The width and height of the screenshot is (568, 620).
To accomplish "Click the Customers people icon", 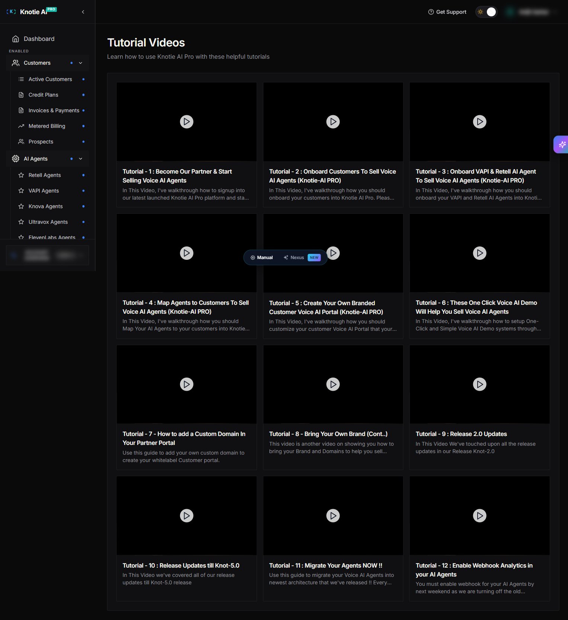I will tap(16, 63).
